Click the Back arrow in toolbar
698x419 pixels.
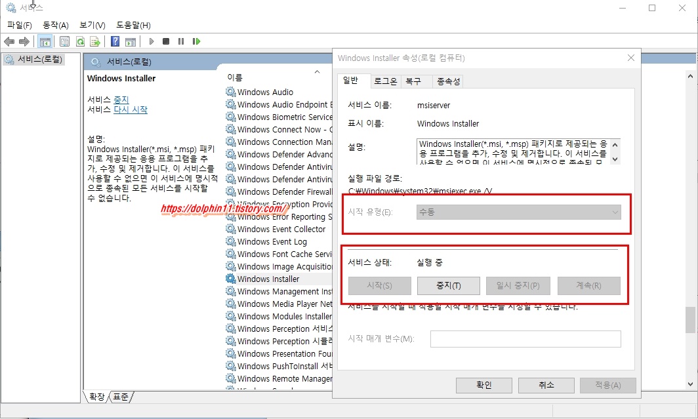9,41
